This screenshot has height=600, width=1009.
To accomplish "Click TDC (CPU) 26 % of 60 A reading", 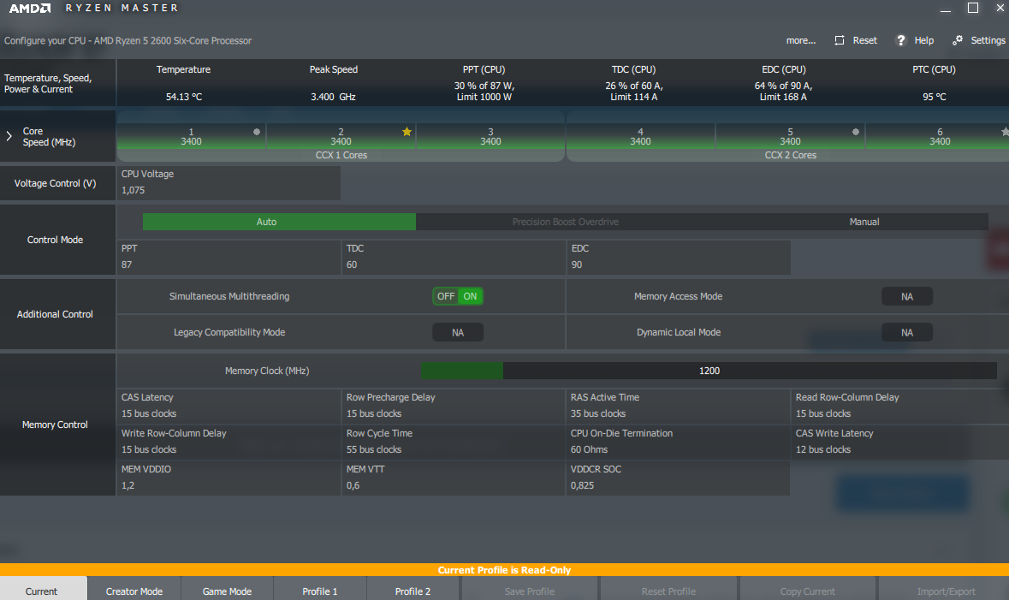I will click(x=634, y=92).
